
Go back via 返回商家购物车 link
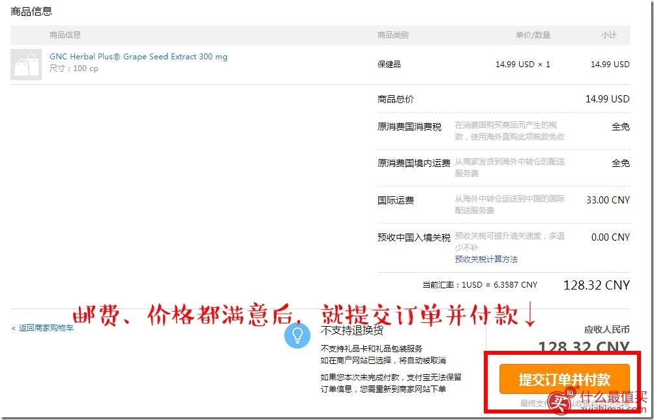(42, 328)
